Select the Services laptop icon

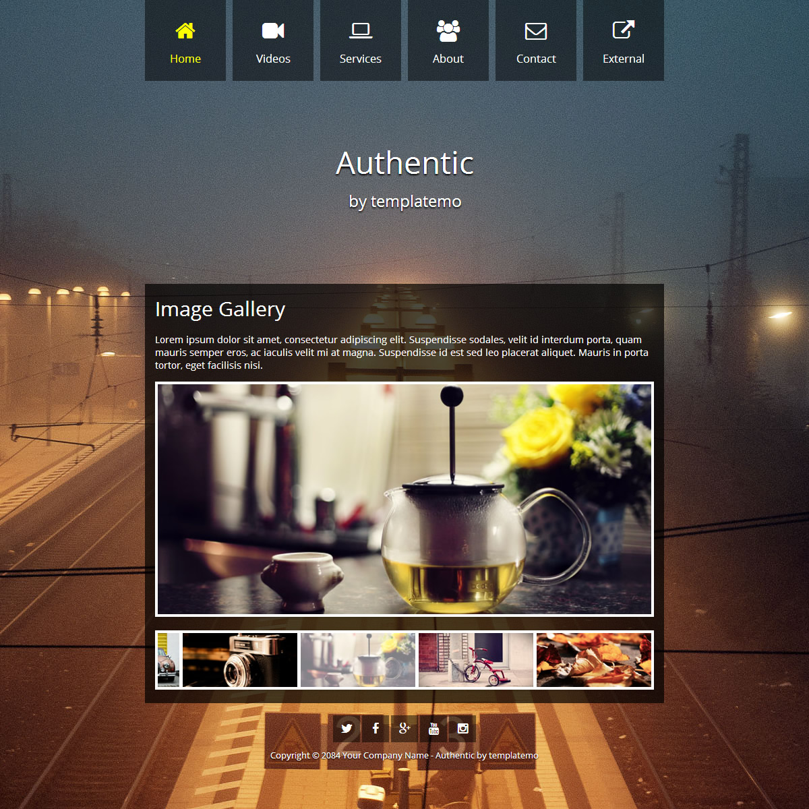(361, 30)
